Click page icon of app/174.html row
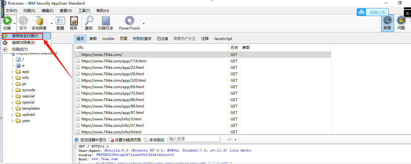Viewport: 411px width, 164px height. (78, 61)
